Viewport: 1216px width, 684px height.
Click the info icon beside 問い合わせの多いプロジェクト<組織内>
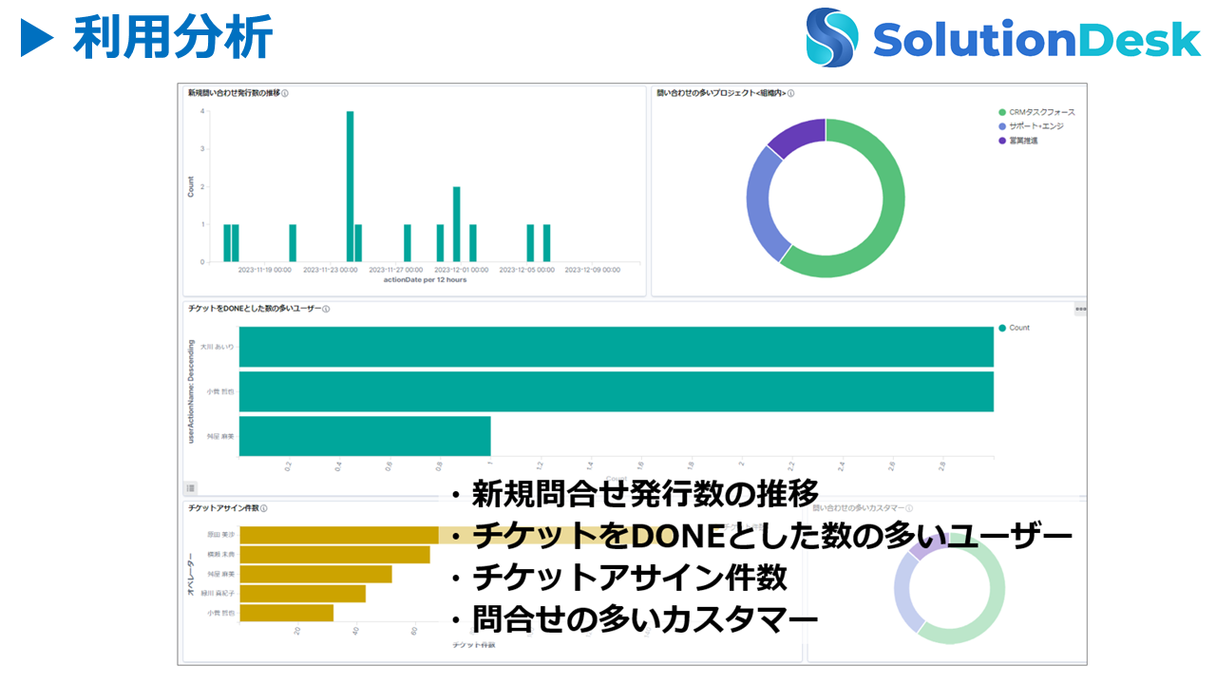coord(791,93)
